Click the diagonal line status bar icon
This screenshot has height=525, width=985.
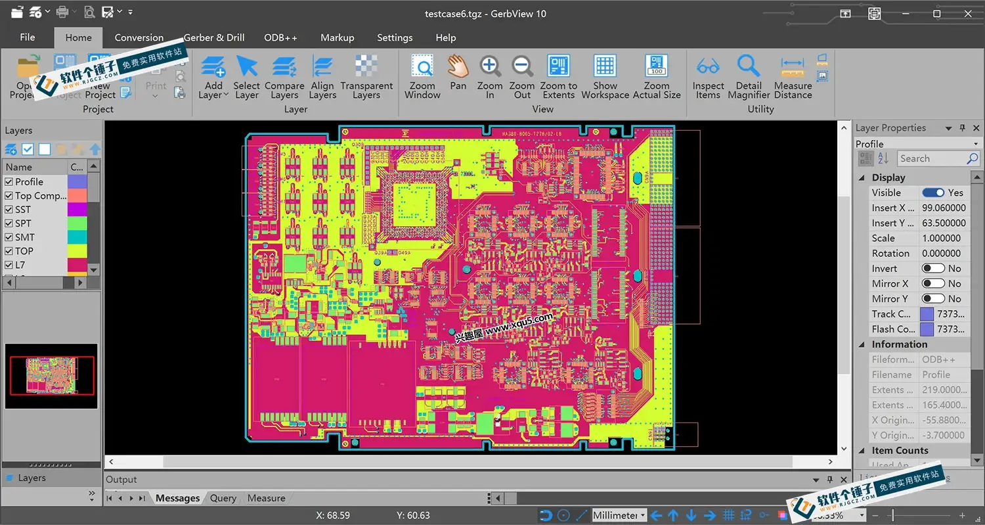click(x=582, y=515)
